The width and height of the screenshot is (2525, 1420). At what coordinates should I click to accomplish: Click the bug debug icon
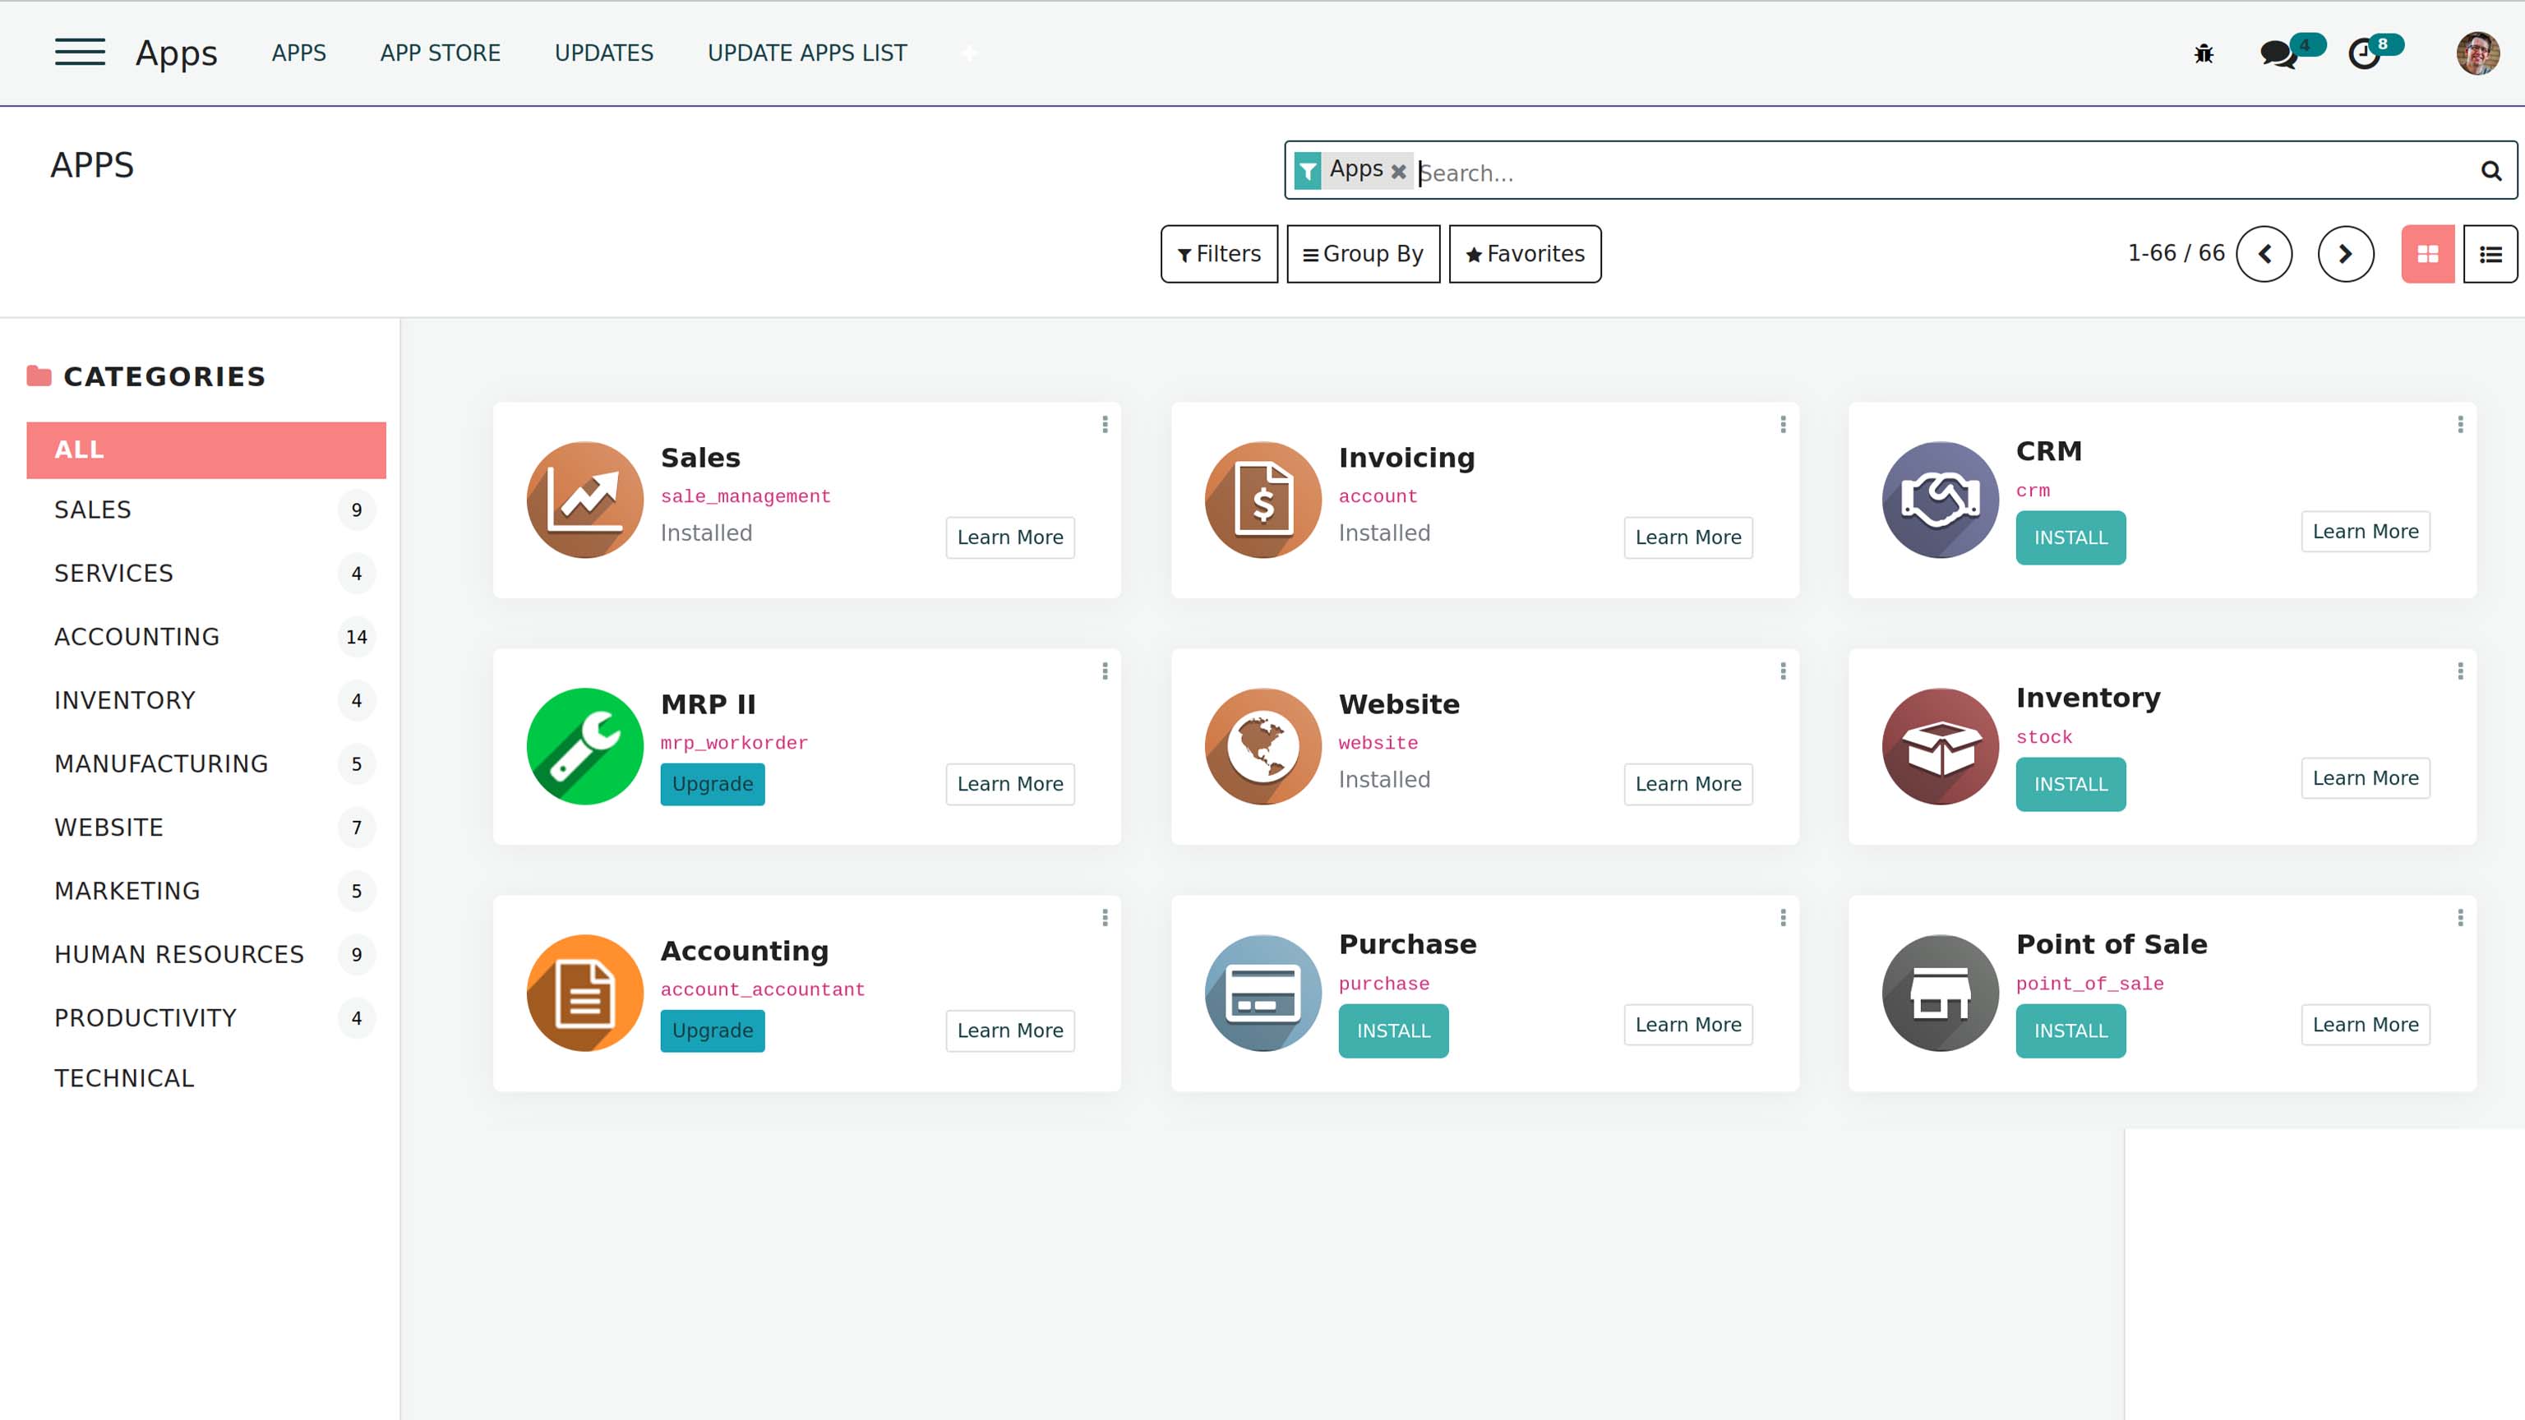click(x=2204, y=54)
